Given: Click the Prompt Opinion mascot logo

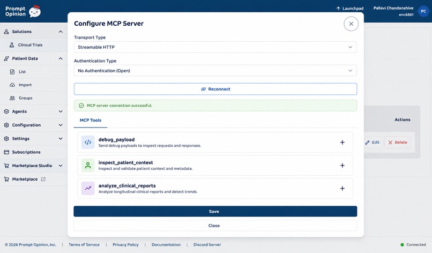Looking at the screenshot, I should click(35, 11).
